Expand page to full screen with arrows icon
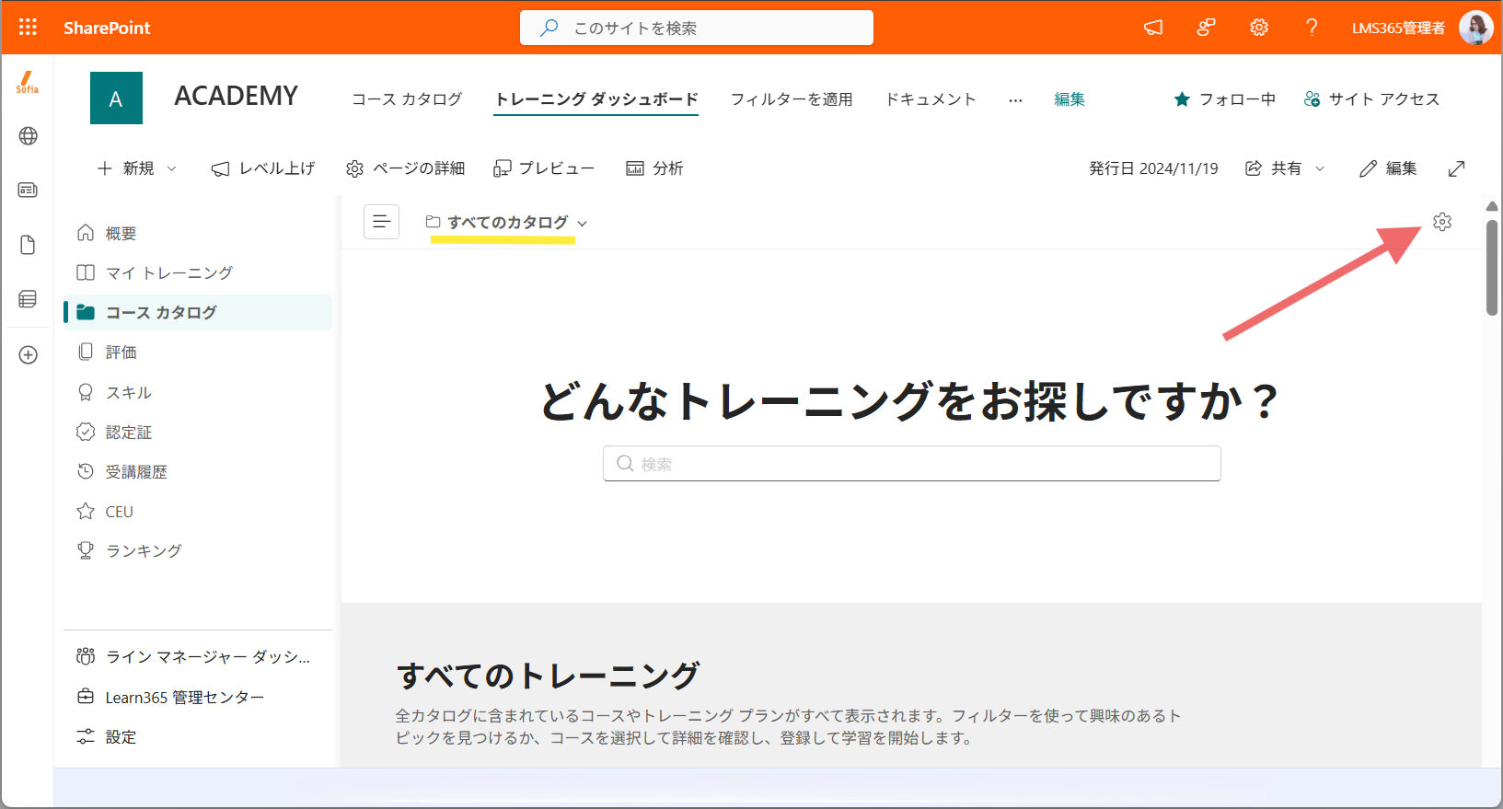 pos(1456,168)
